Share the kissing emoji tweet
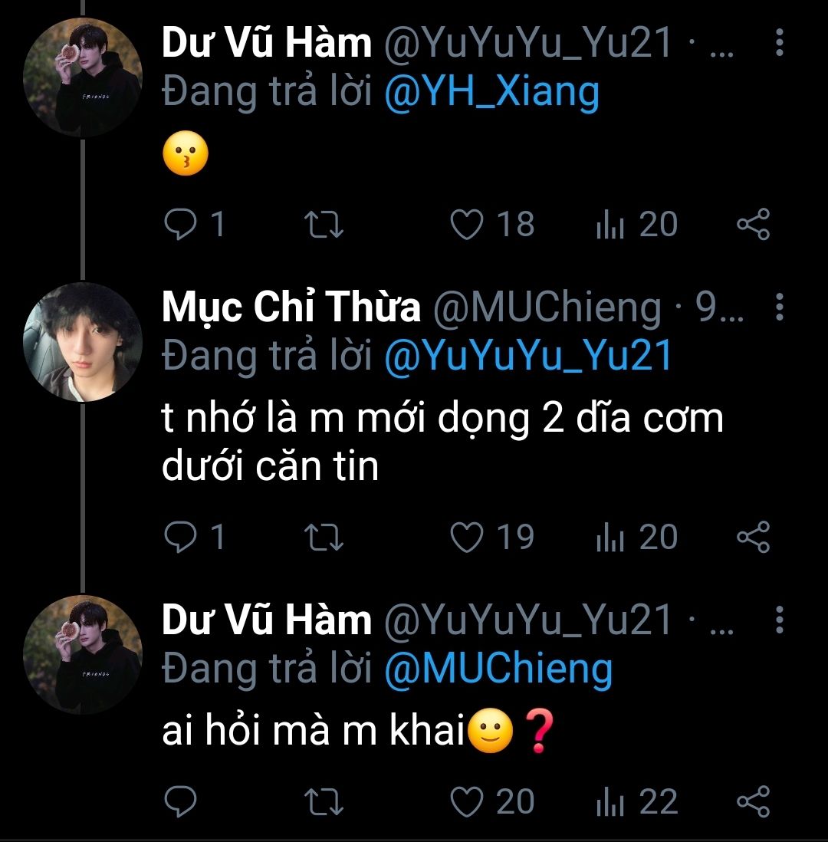 coord(752,224)
